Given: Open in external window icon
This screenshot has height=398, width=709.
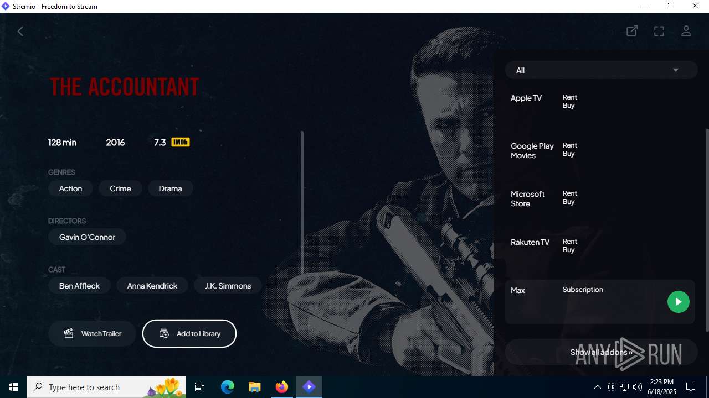Looking at the screenshot, I should coord(632,31).
